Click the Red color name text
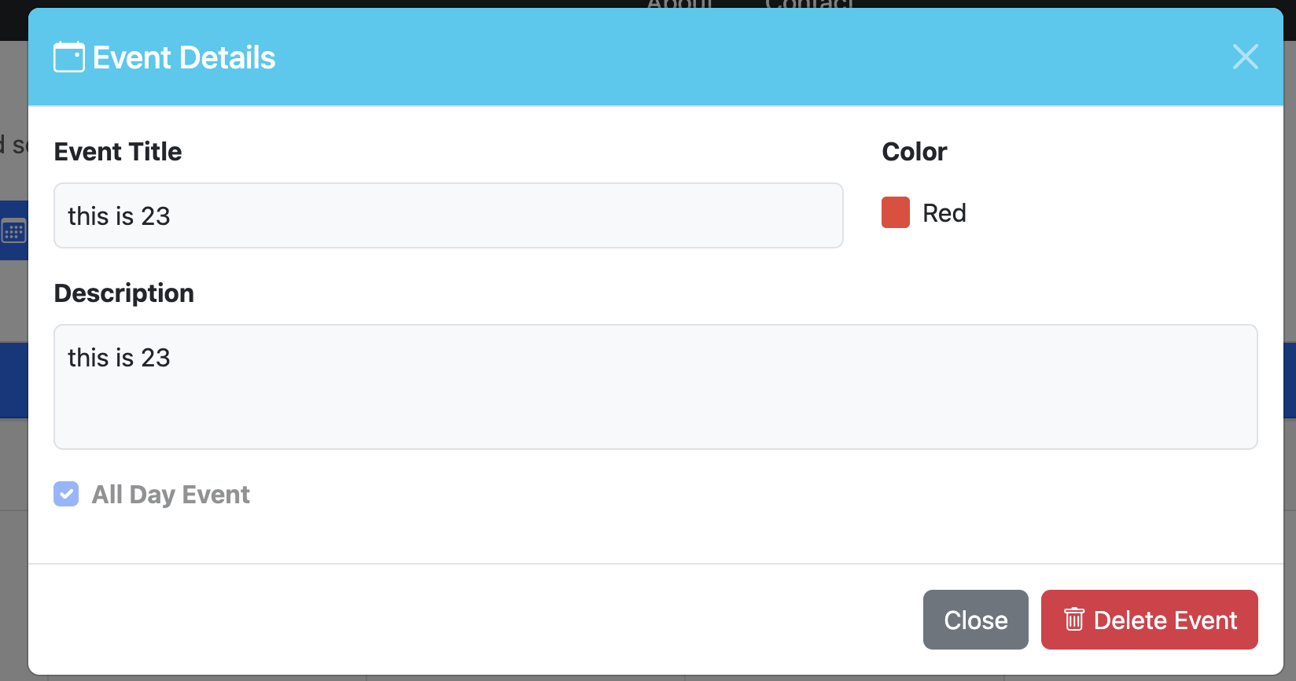Image resolution: width=1296 pixels, height=681 pixels. pos(944,213)
